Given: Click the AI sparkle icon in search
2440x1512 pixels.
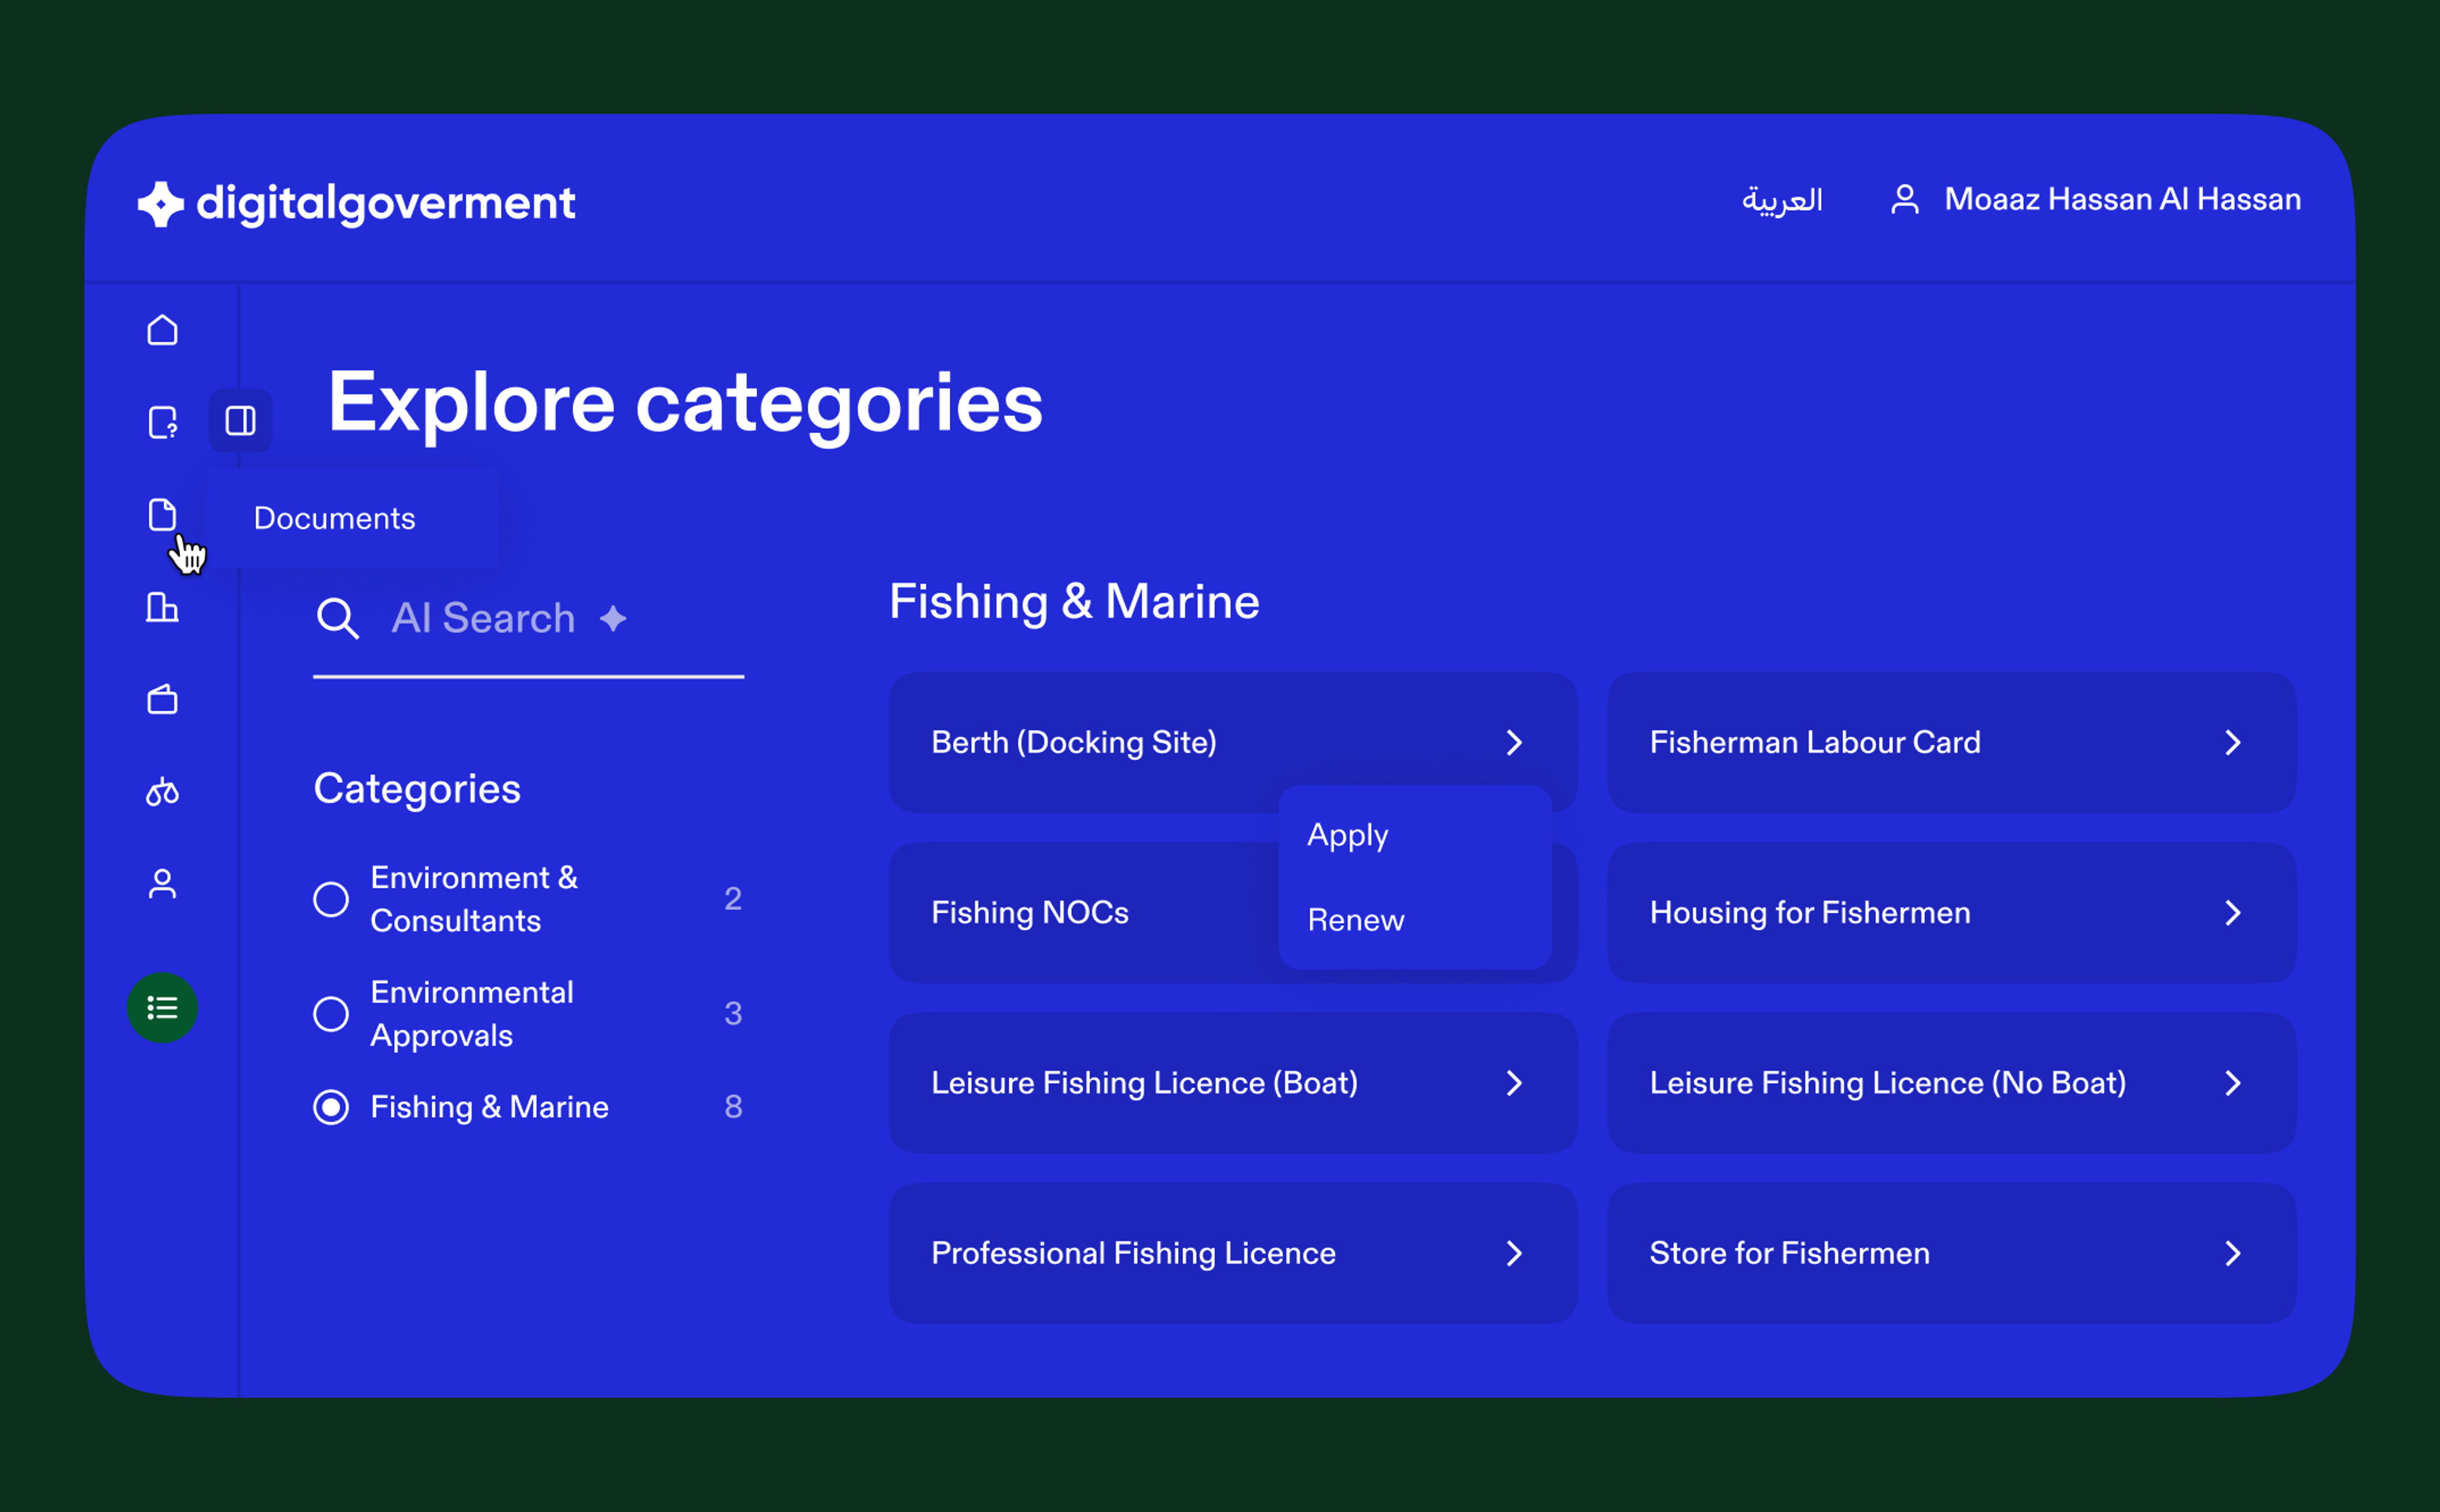Looking at the screenshot, I should click(x=613, y=619).
